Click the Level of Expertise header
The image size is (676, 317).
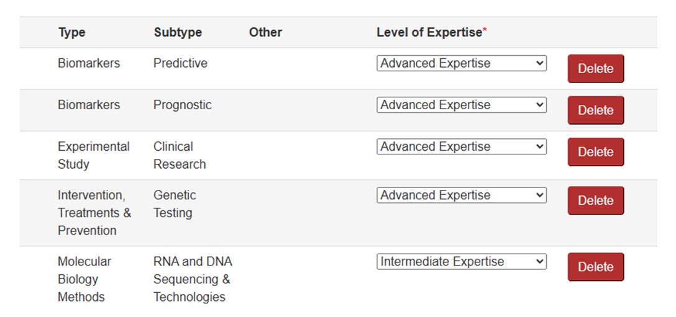[430, 32]
